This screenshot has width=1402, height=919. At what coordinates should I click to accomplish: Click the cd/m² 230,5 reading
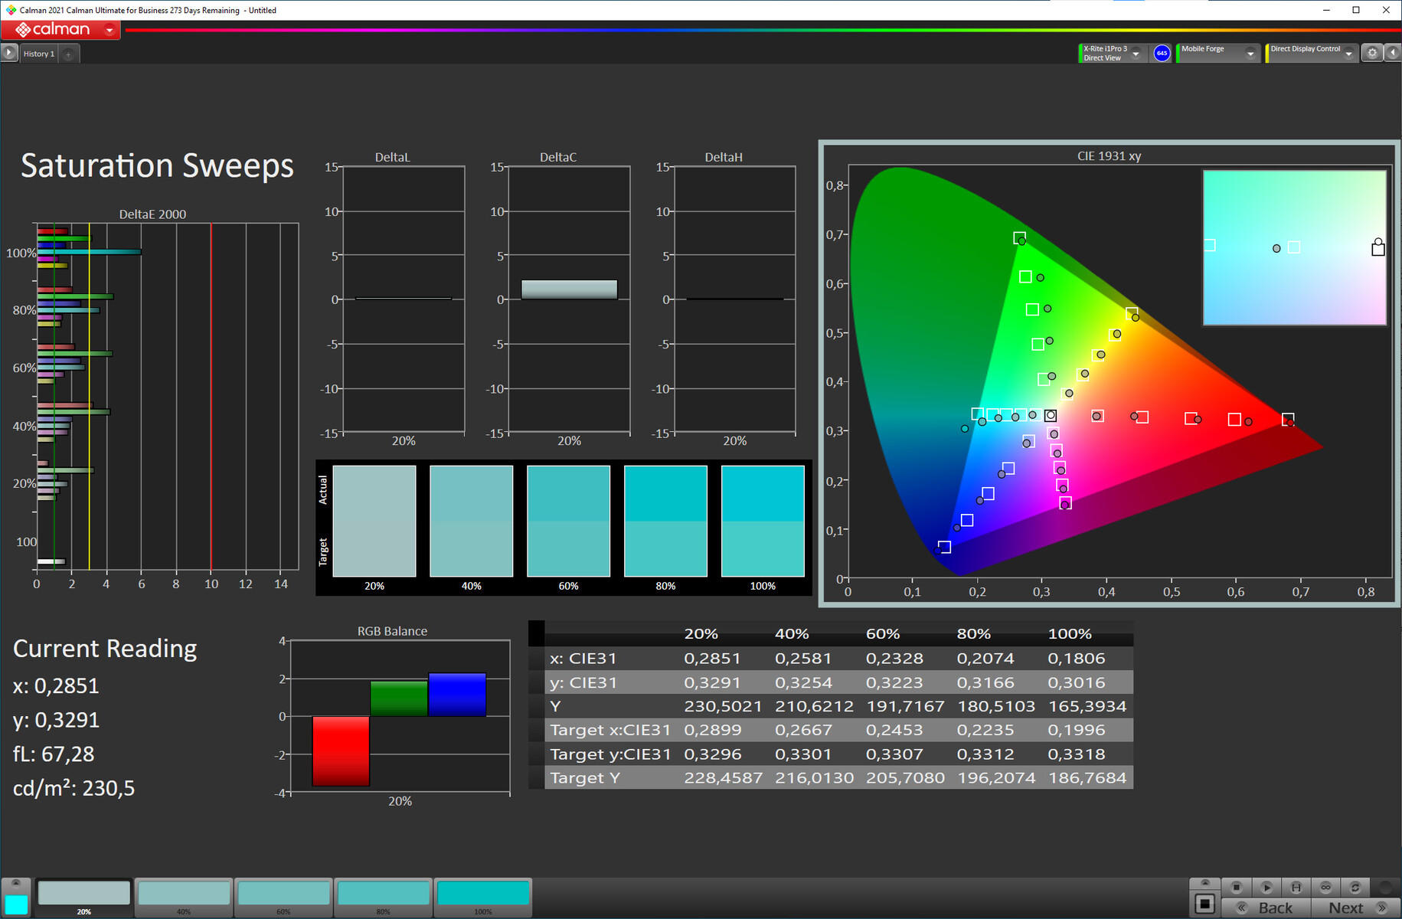point(74,788)
